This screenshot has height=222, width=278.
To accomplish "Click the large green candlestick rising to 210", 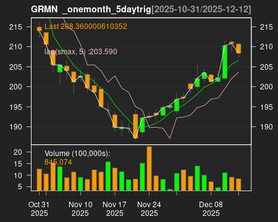I will 225,62.
